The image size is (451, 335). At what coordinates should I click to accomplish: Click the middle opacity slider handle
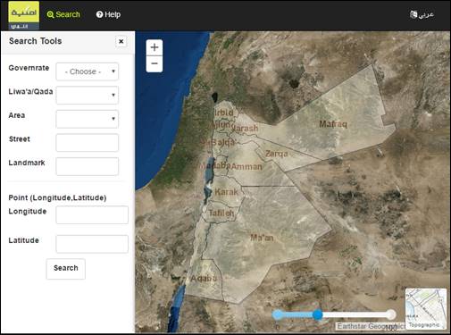click(318, 314)
